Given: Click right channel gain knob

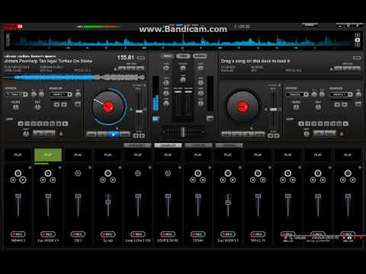Looking at the screenshot, I should 201,68.
